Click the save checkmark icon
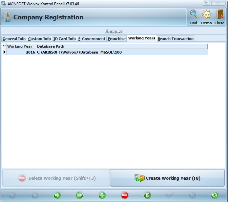Screen dimensions: 228x202 (x=170, y=195)
